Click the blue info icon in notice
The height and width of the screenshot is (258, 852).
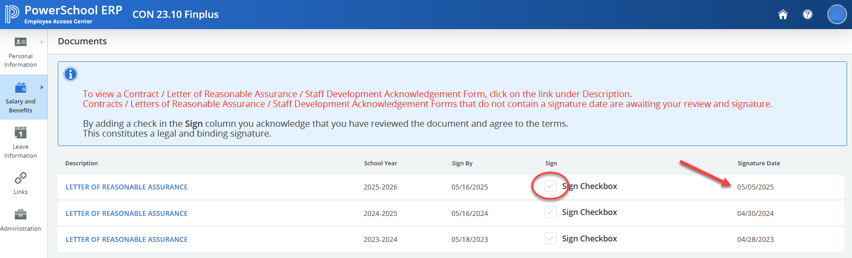70,74
